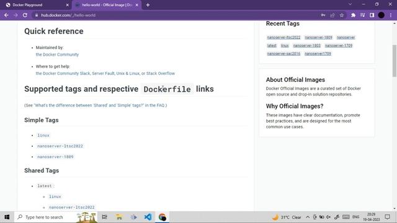The height and width of the screenshot is (223, 397).
Task: Open the Stack Overflow link
Action: coord(161,73)
